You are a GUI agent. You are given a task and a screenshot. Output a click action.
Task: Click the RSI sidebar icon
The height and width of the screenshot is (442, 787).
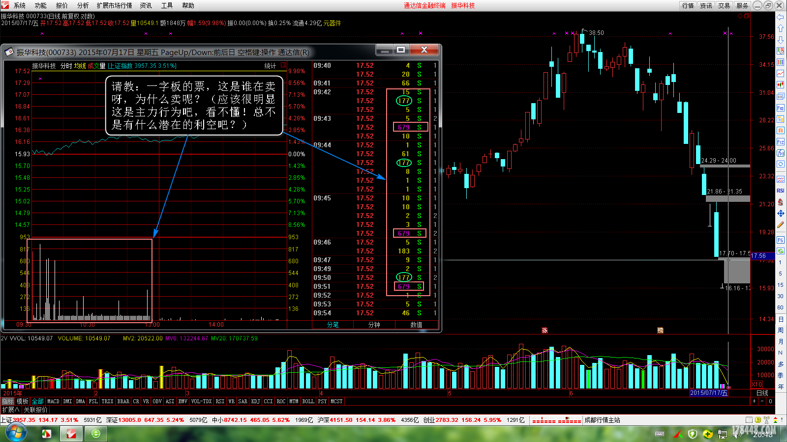[x=781, y=191]
